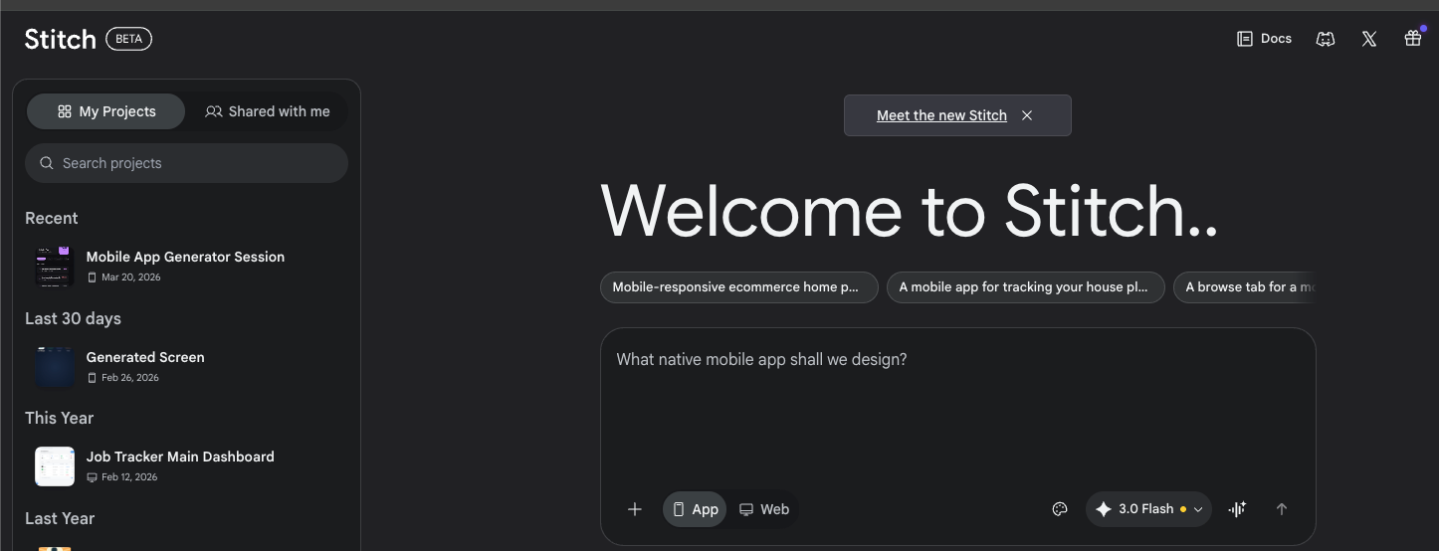Select the Web mode toggle
Screen dimensions: 1439x551
(764, 509)
